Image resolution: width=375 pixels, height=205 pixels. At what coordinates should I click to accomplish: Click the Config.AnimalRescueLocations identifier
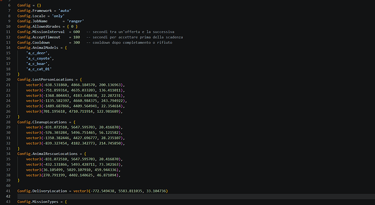point(47,154)
